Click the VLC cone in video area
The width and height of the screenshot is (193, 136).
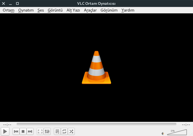96,68
